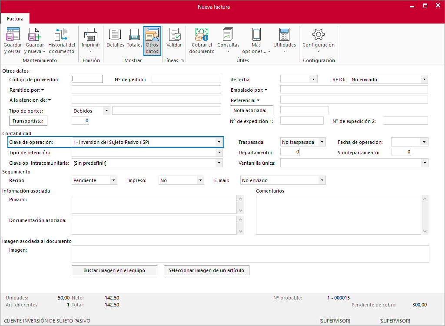The image size is (445, 326).
Task: Click Remitido por text field
Action: (146, 90)
